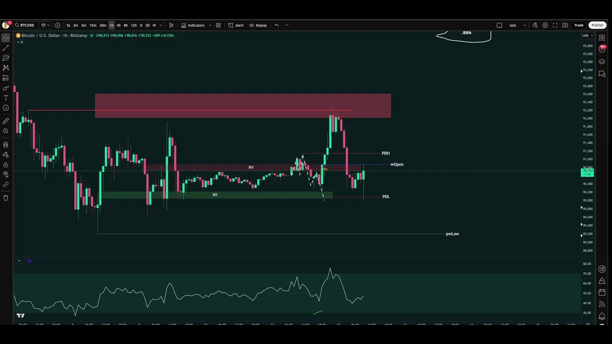This screenshot has height=344, width=612.
Task: Open the quick search icon
Action: [535, 25]
